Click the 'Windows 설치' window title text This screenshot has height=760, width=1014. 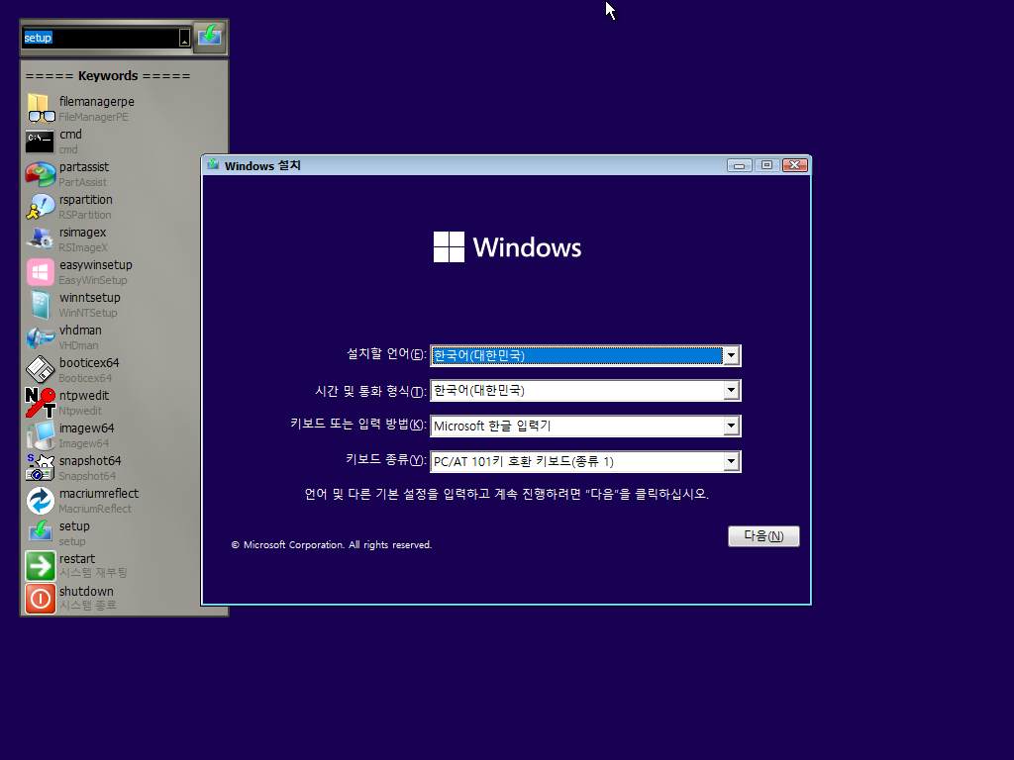click(262, 165)
